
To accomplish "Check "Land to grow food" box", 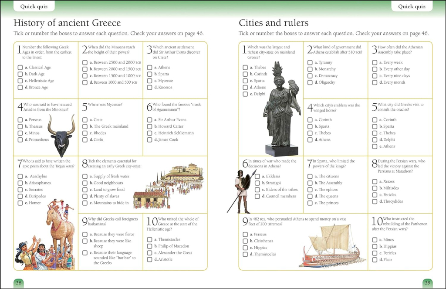I will [85, 190].
